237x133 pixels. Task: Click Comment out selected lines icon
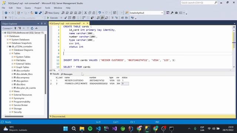tap(112, 18)
